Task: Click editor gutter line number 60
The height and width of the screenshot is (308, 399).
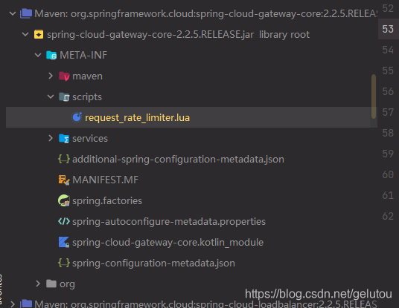Action: 388,174
